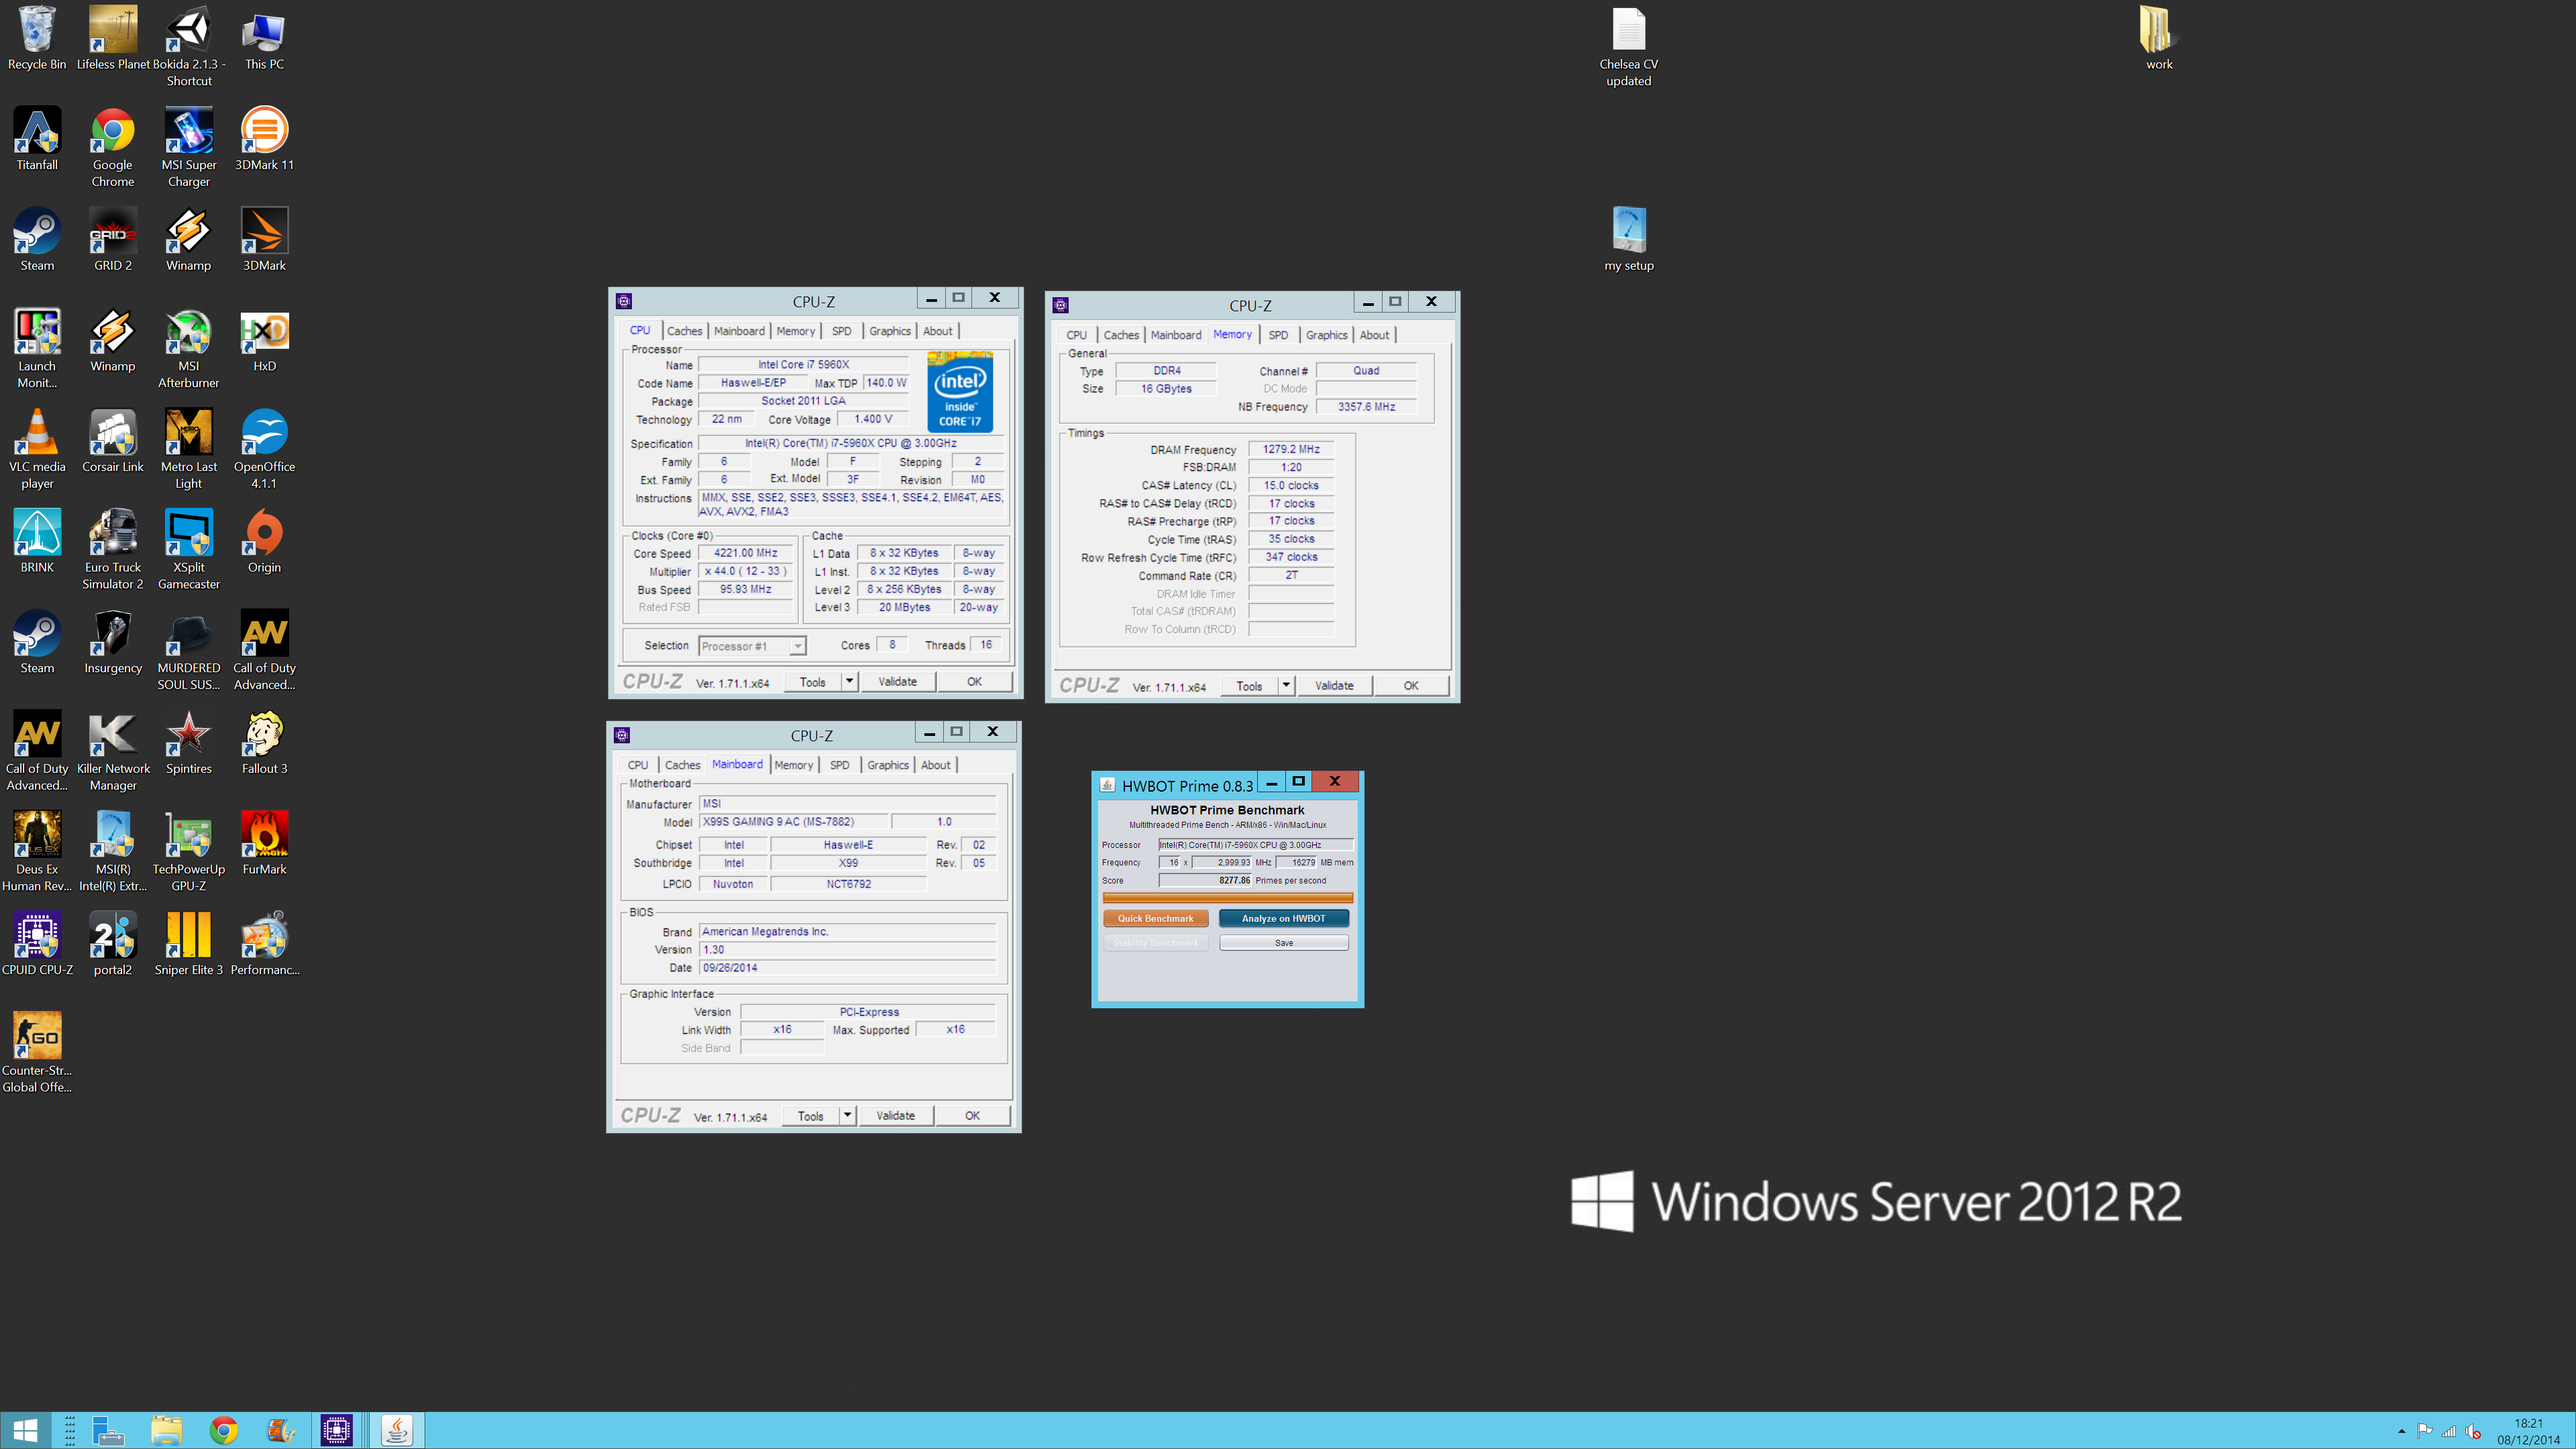The image size is (2576, 1449).
Task: Open About tab in Mainboard CPU-Z window
Action: click(x=936, y=765)
